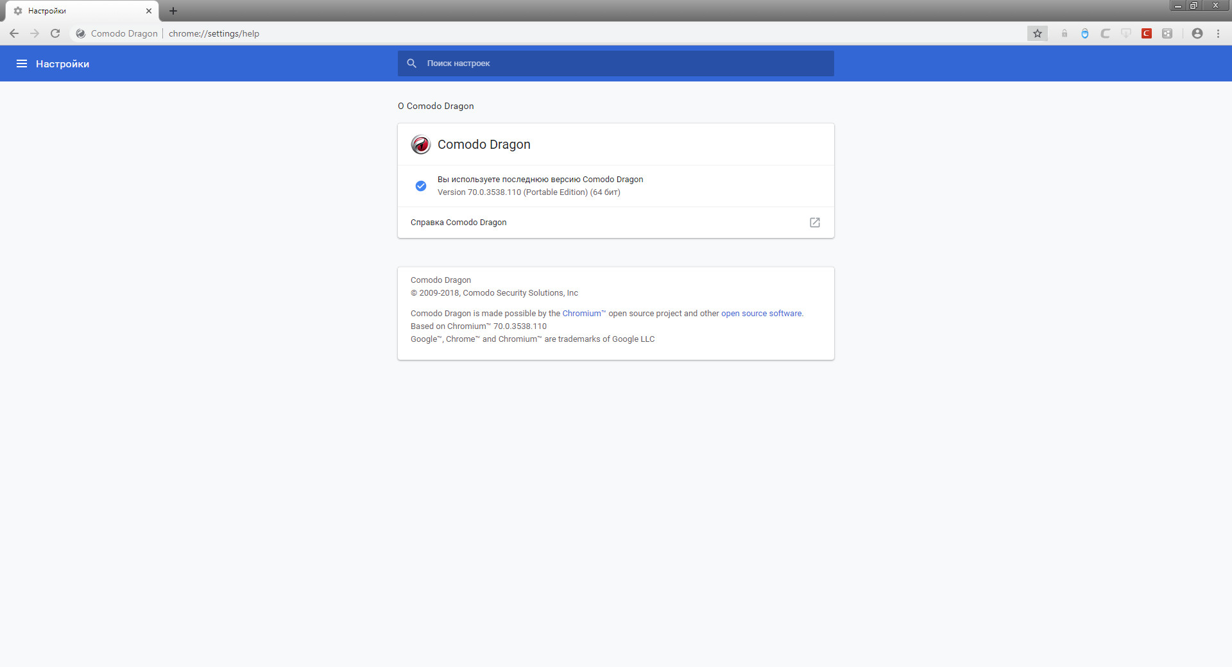
Task: Open the Настройки hamburger menu
Action: [22, 63]
